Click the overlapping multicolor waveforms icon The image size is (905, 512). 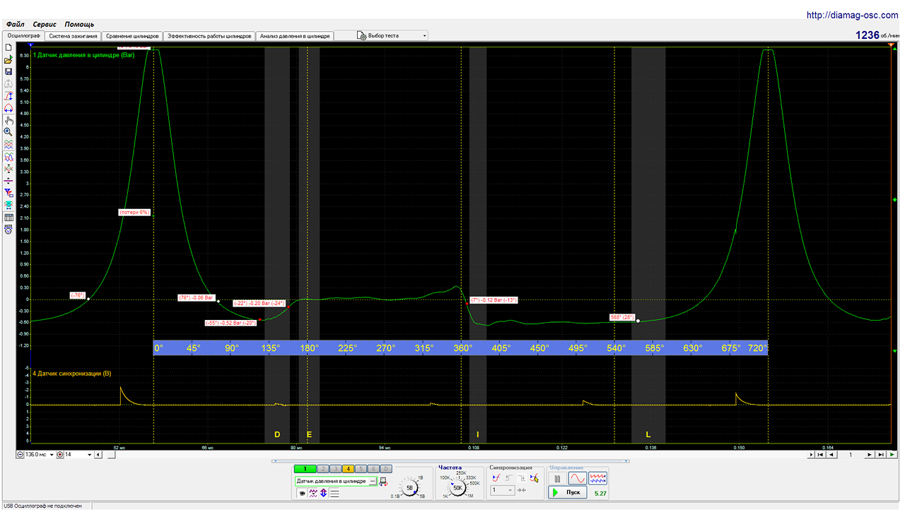(8, 157)
